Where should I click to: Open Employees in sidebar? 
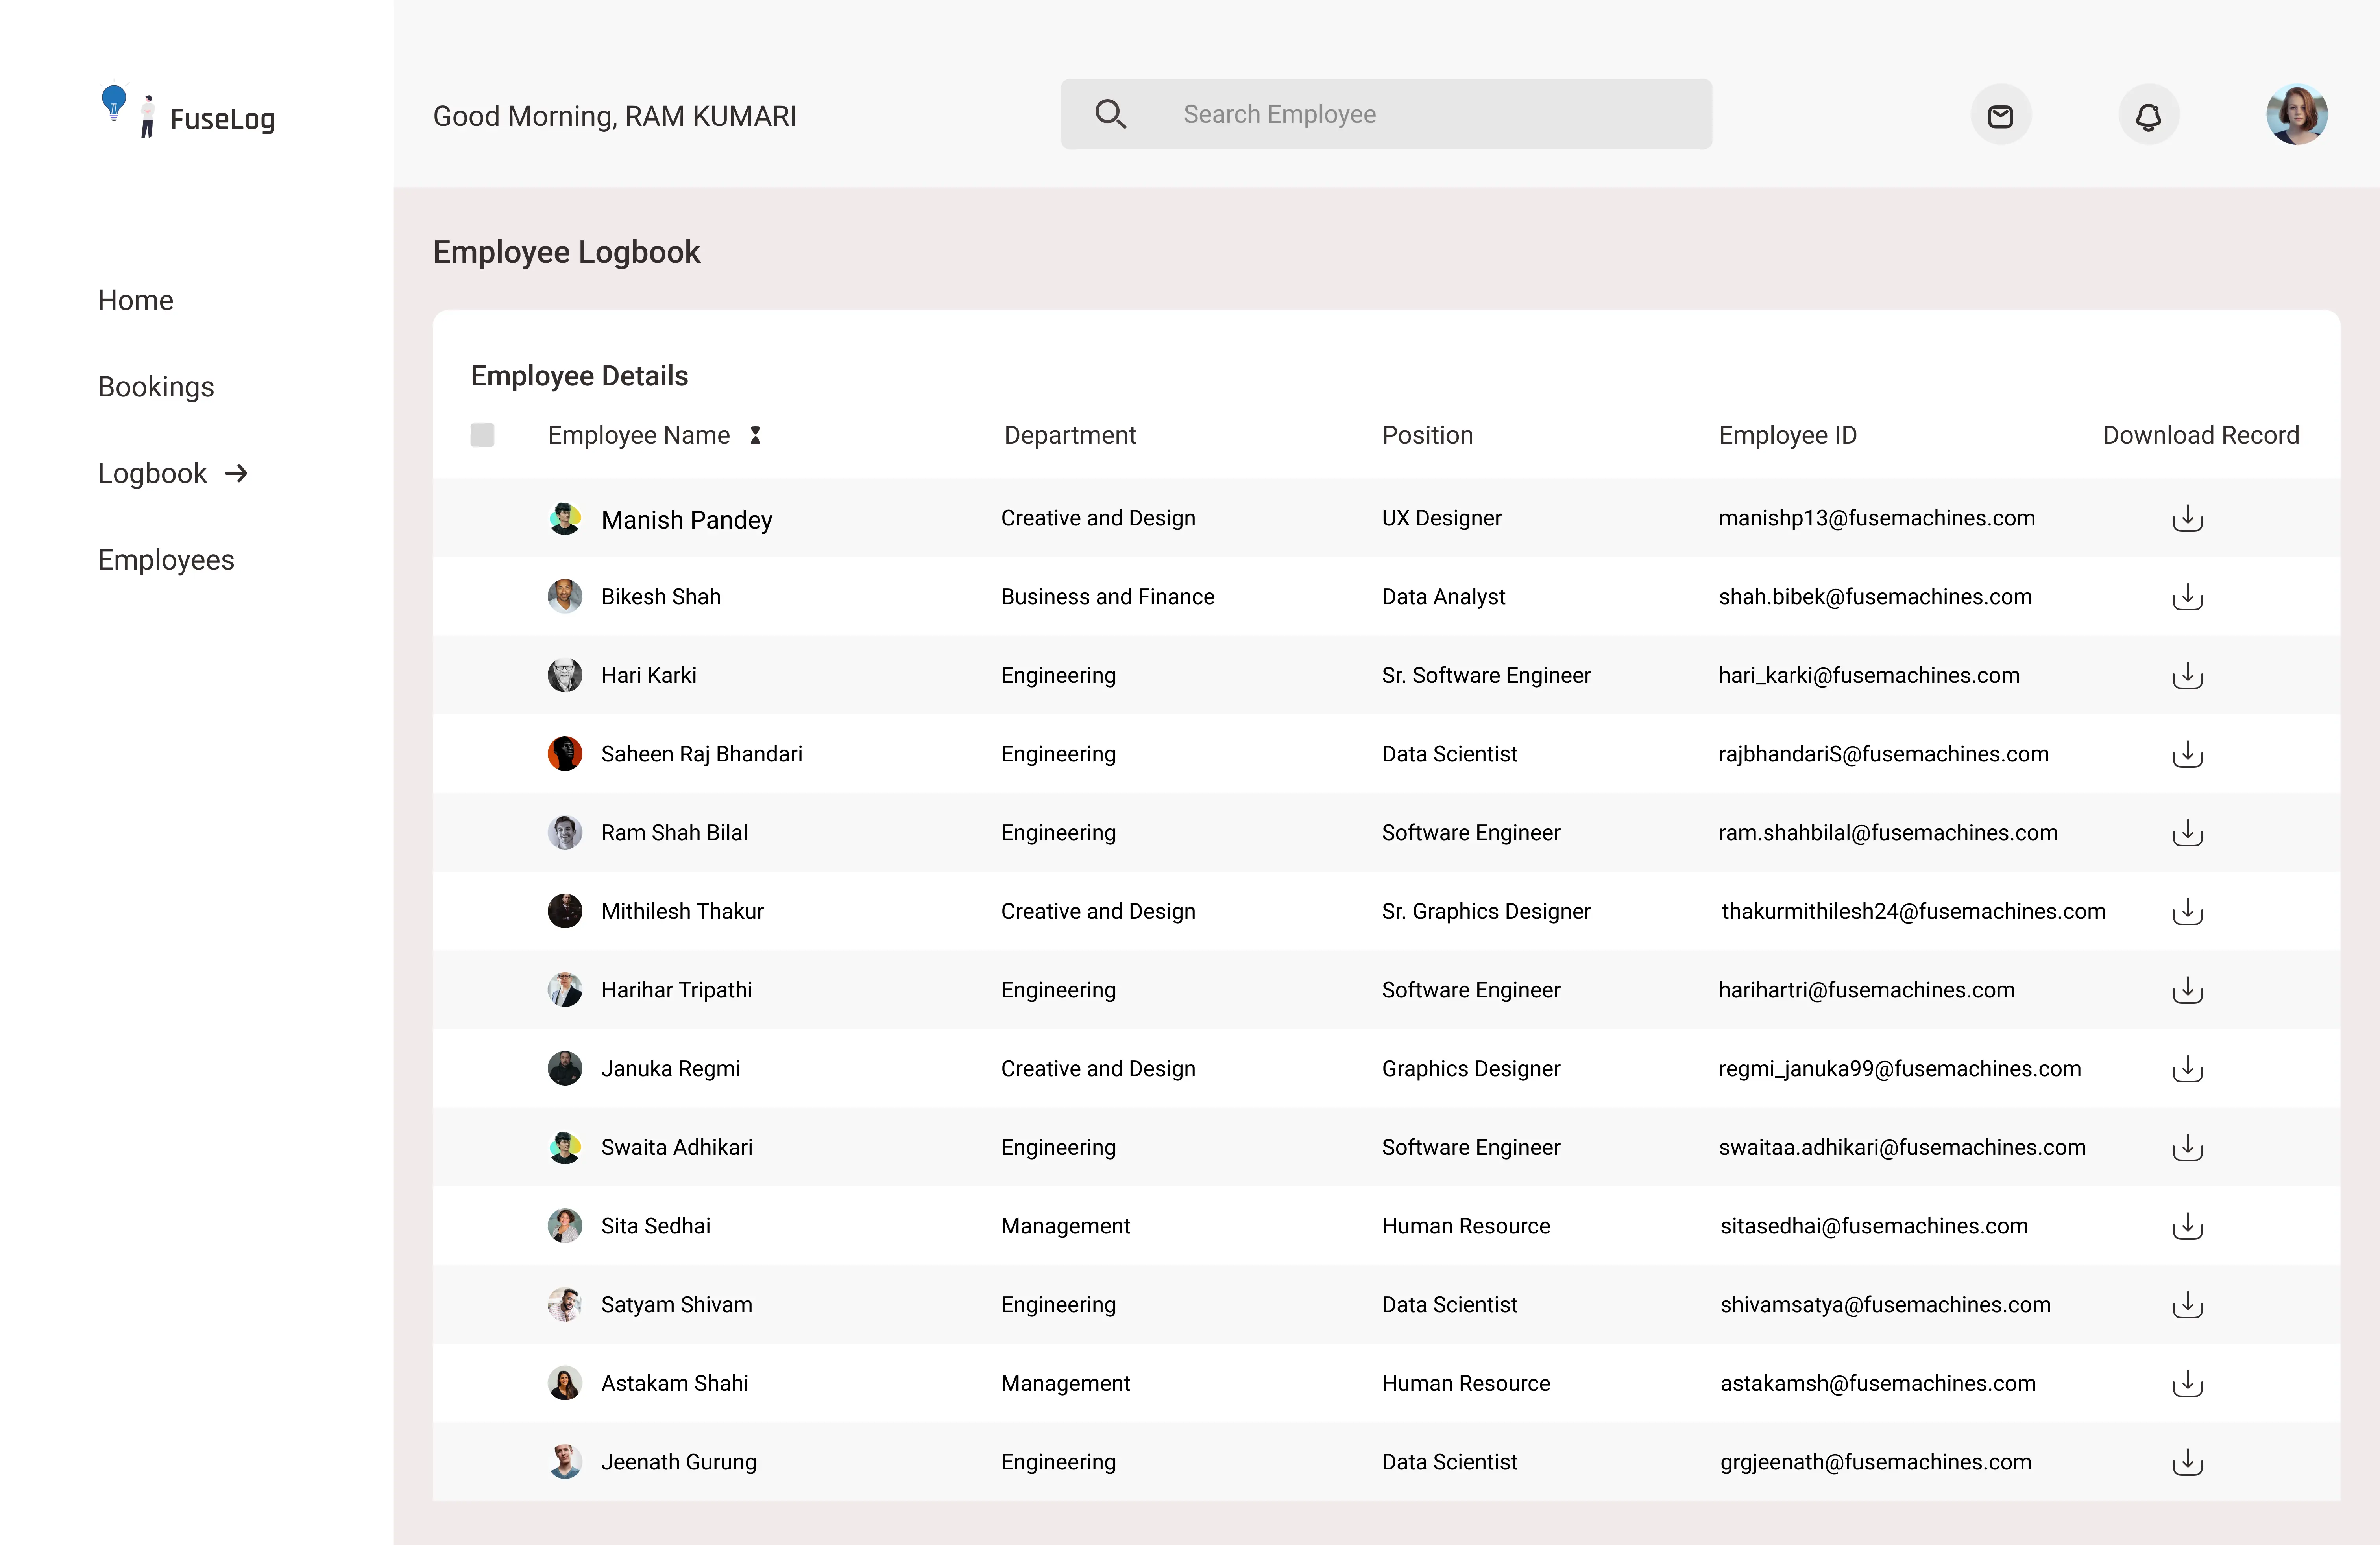click(x=166, y=560)
